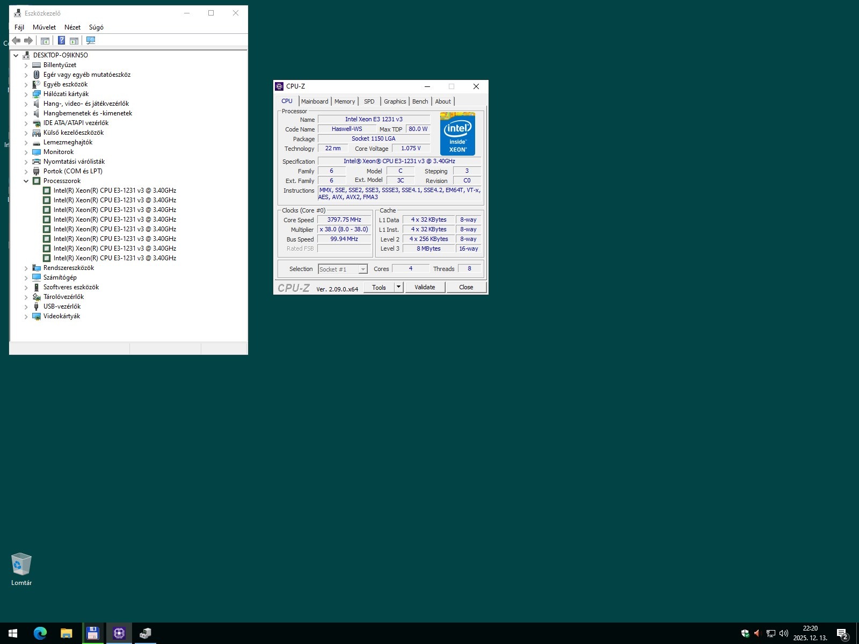Click the Back arrow in Device Manager toolbar
This screenshot has width=859, height=644.
(16, 40)
